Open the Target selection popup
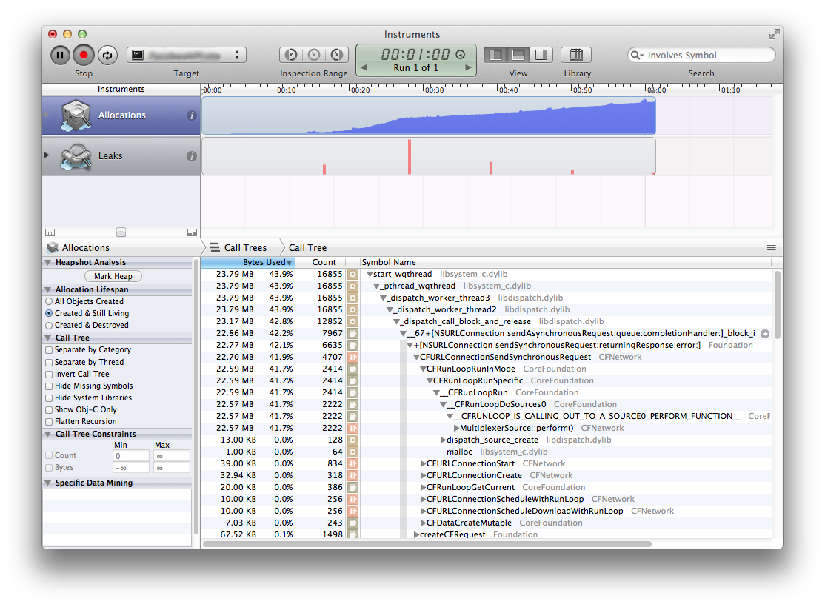This screenshot has width=825, height=607. (x=187, y=55)
